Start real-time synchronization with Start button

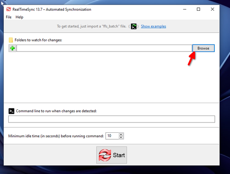112,155
